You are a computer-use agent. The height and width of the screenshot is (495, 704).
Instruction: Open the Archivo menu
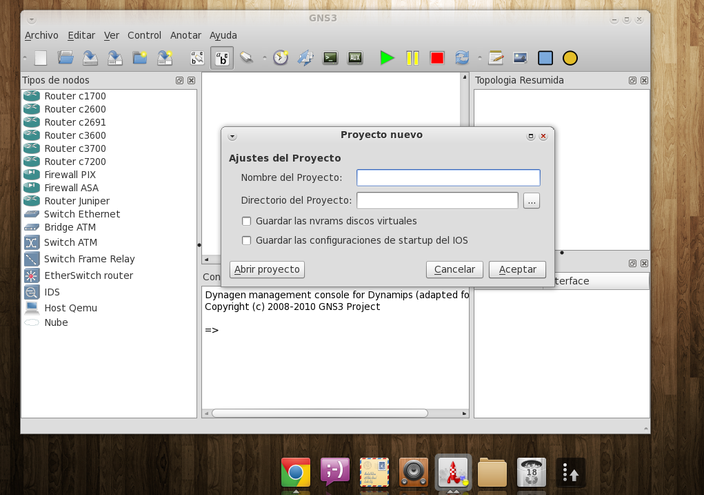coord(41,35)
